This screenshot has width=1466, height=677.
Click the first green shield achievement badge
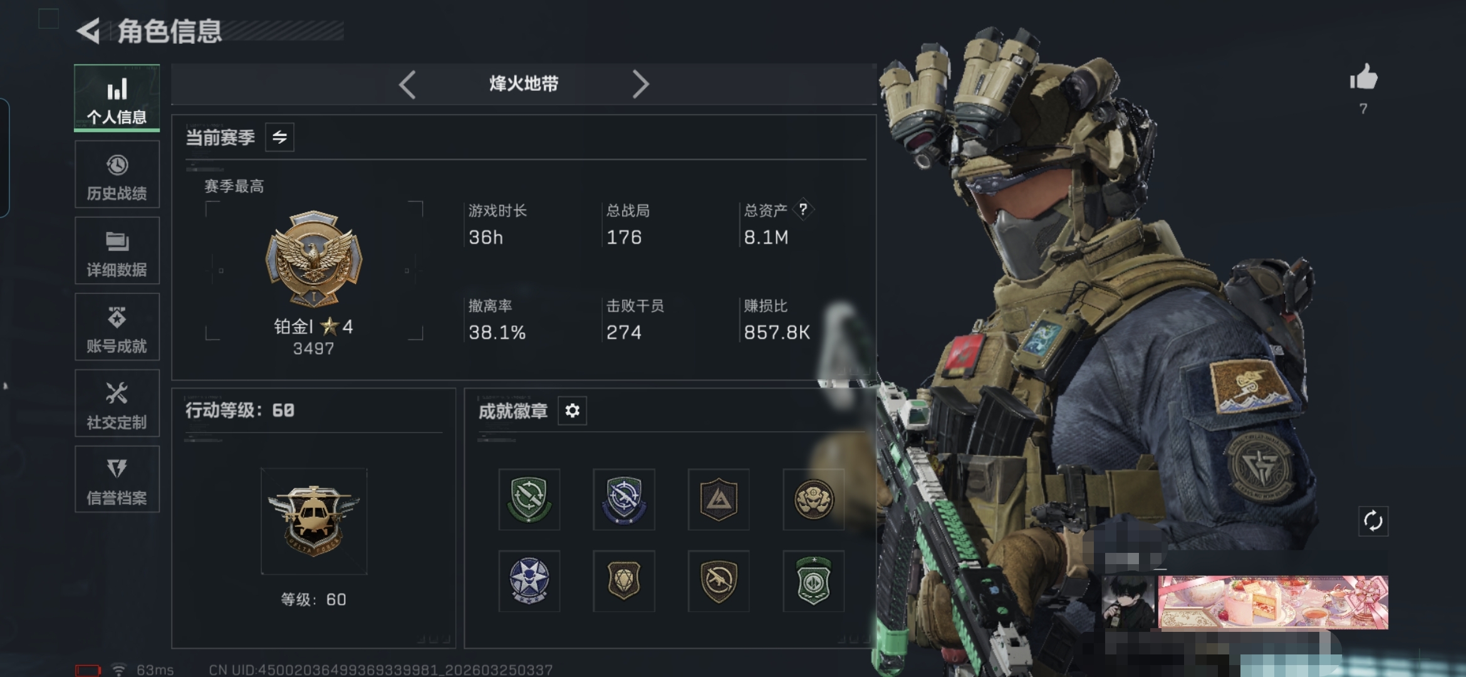coord(529,500)
